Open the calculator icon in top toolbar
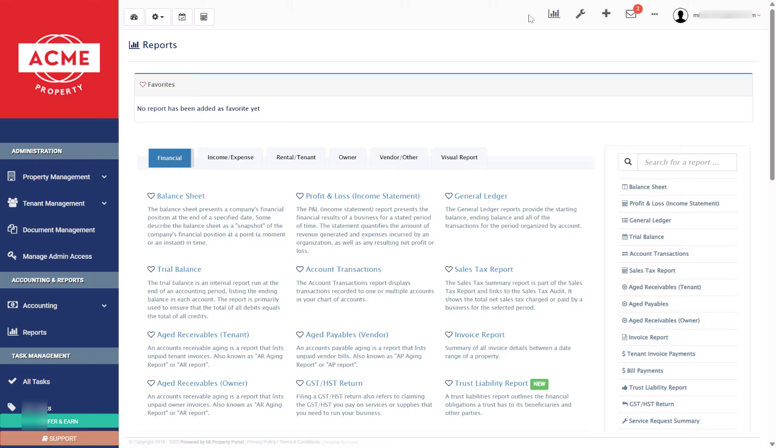Image resolution: width=776 pixels, height=448 pixels. [204, 17]
